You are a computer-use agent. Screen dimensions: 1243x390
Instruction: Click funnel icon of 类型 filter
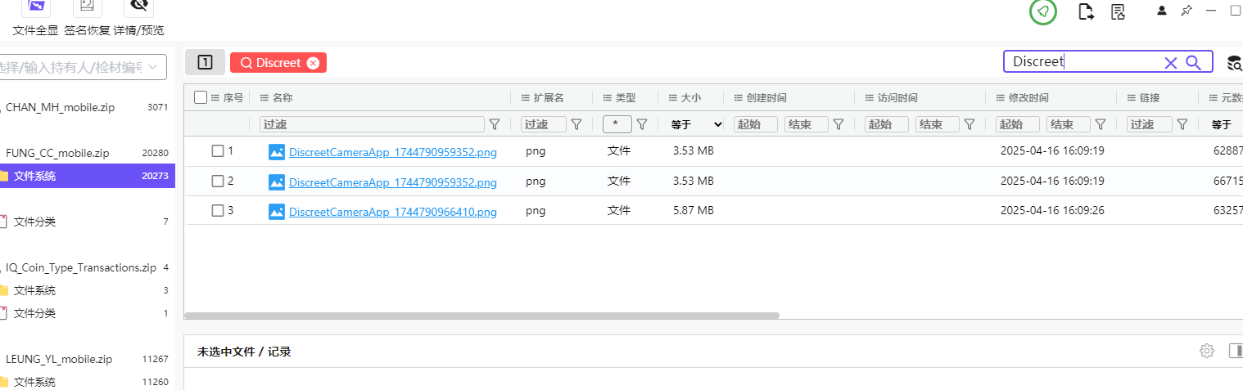tap(642, 124)
